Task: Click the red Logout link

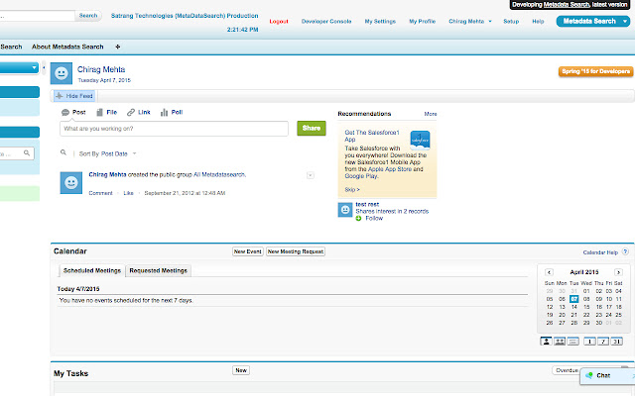Action: pyautogui.click(x=279, y=22)
